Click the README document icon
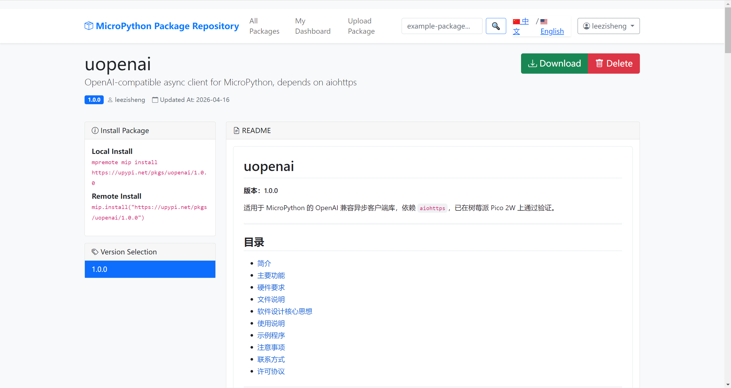 coord(236,130)
